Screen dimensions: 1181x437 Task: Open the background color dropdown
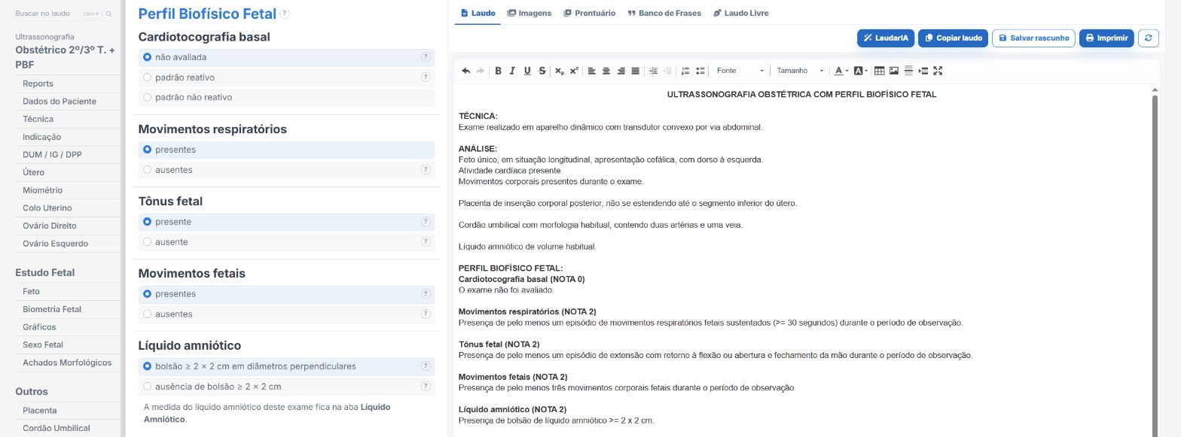click(860, 71)
